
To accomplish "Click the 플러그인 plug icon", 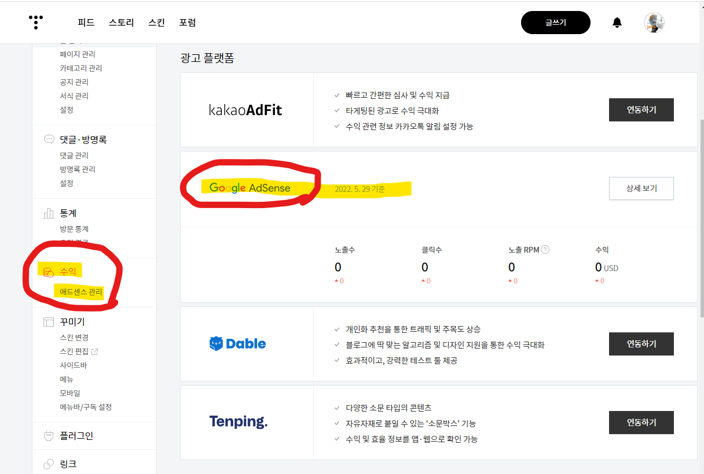I will [49, 436].
